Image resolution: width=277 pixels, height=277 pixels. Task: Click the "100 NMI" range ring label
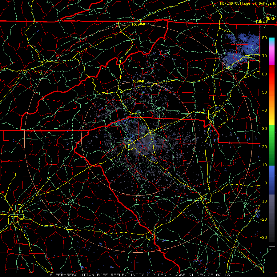click(138, 24)
